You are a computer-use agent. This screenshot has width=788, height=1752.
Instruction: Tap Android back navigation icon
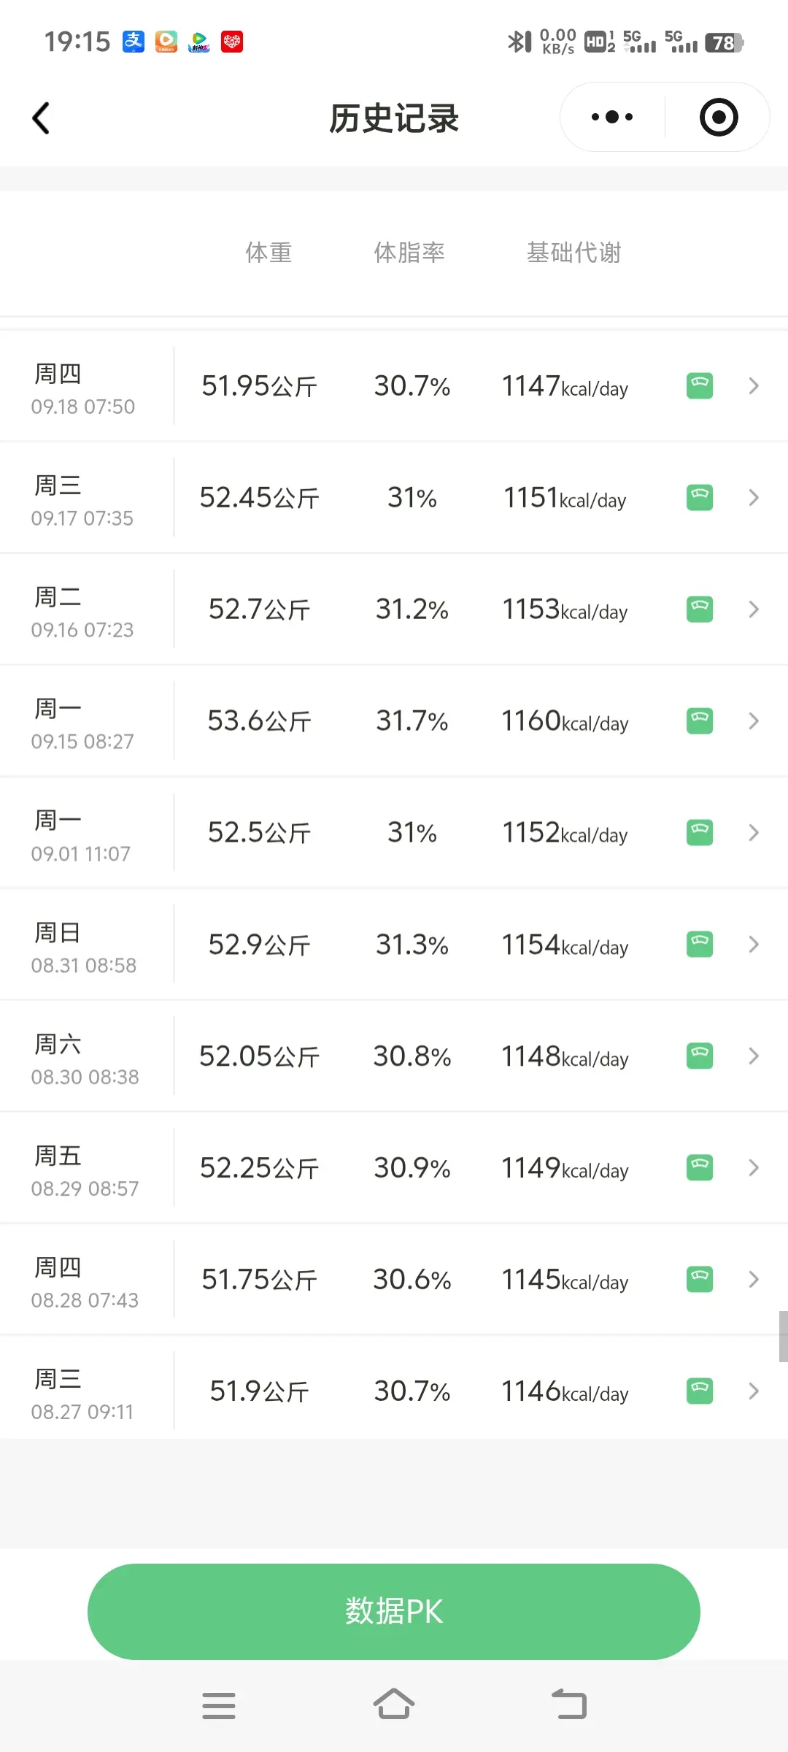[569, 1705]
